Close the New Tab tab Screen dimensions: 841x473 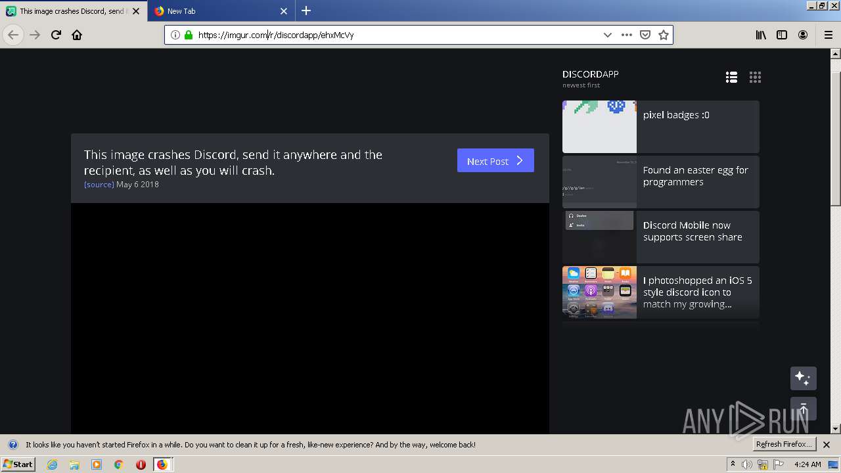tap(284, 11)
